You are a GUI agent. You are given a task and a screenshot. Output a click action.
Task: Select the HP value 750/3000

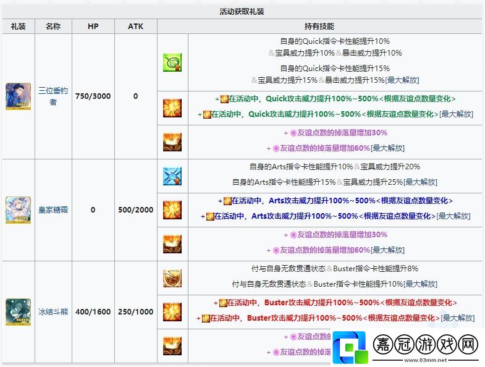[x=93, y=96]
